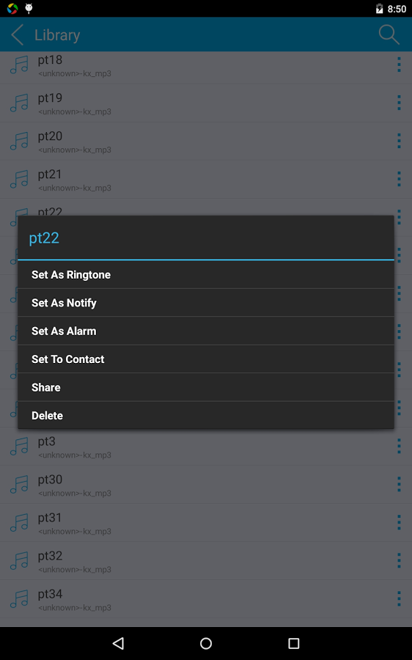This screenshot has width=412, height=660.
Task: Tap Android home navigation button
Action: [206, 643]
